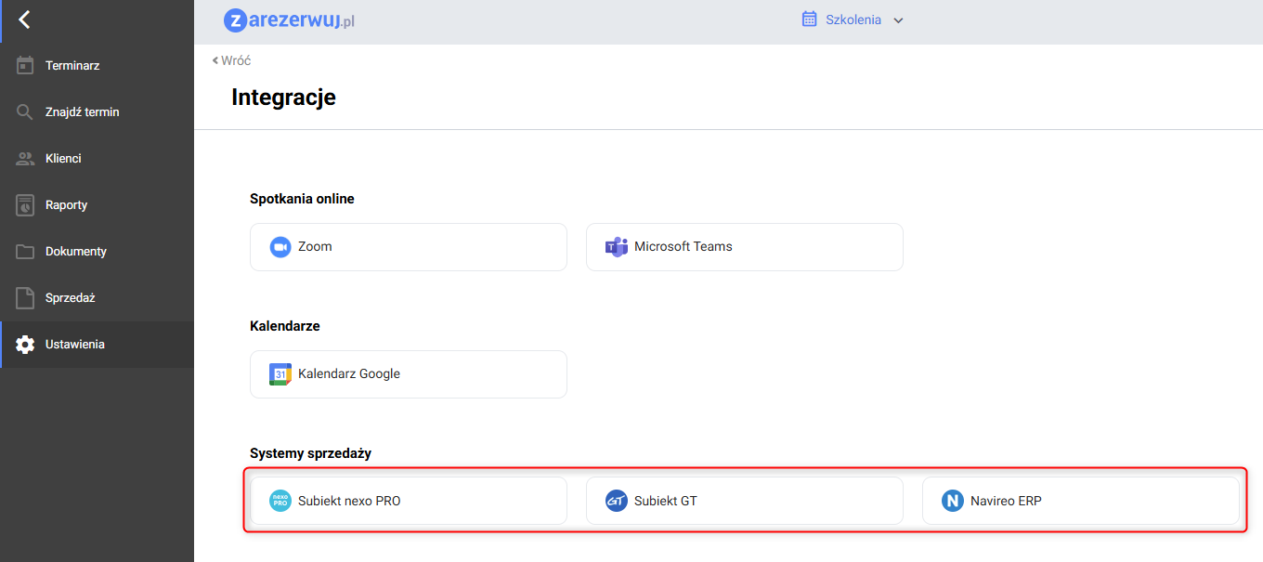Open Klienci in the sidebar menu
1263x562 pixels.
tap(63, 159)
